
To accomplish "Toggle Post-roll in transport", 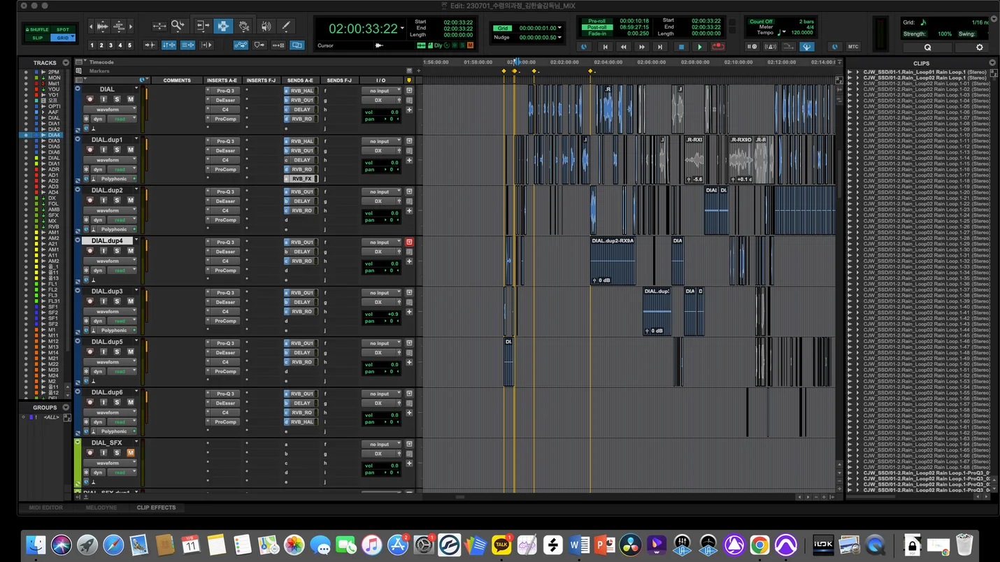I will [x=597, y=27].
